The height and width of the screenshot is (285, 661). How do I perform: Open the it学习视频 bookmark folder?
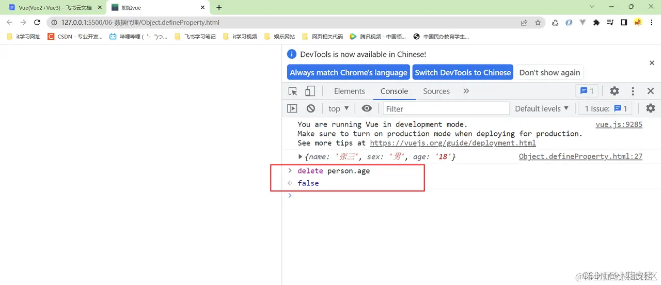(240, 37)
